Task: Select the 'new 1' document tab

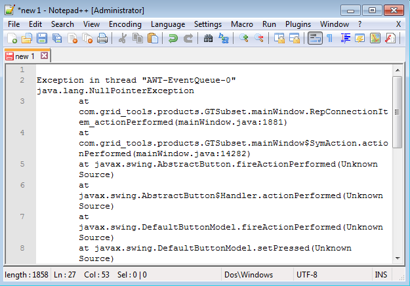Action: click(24, 56)
